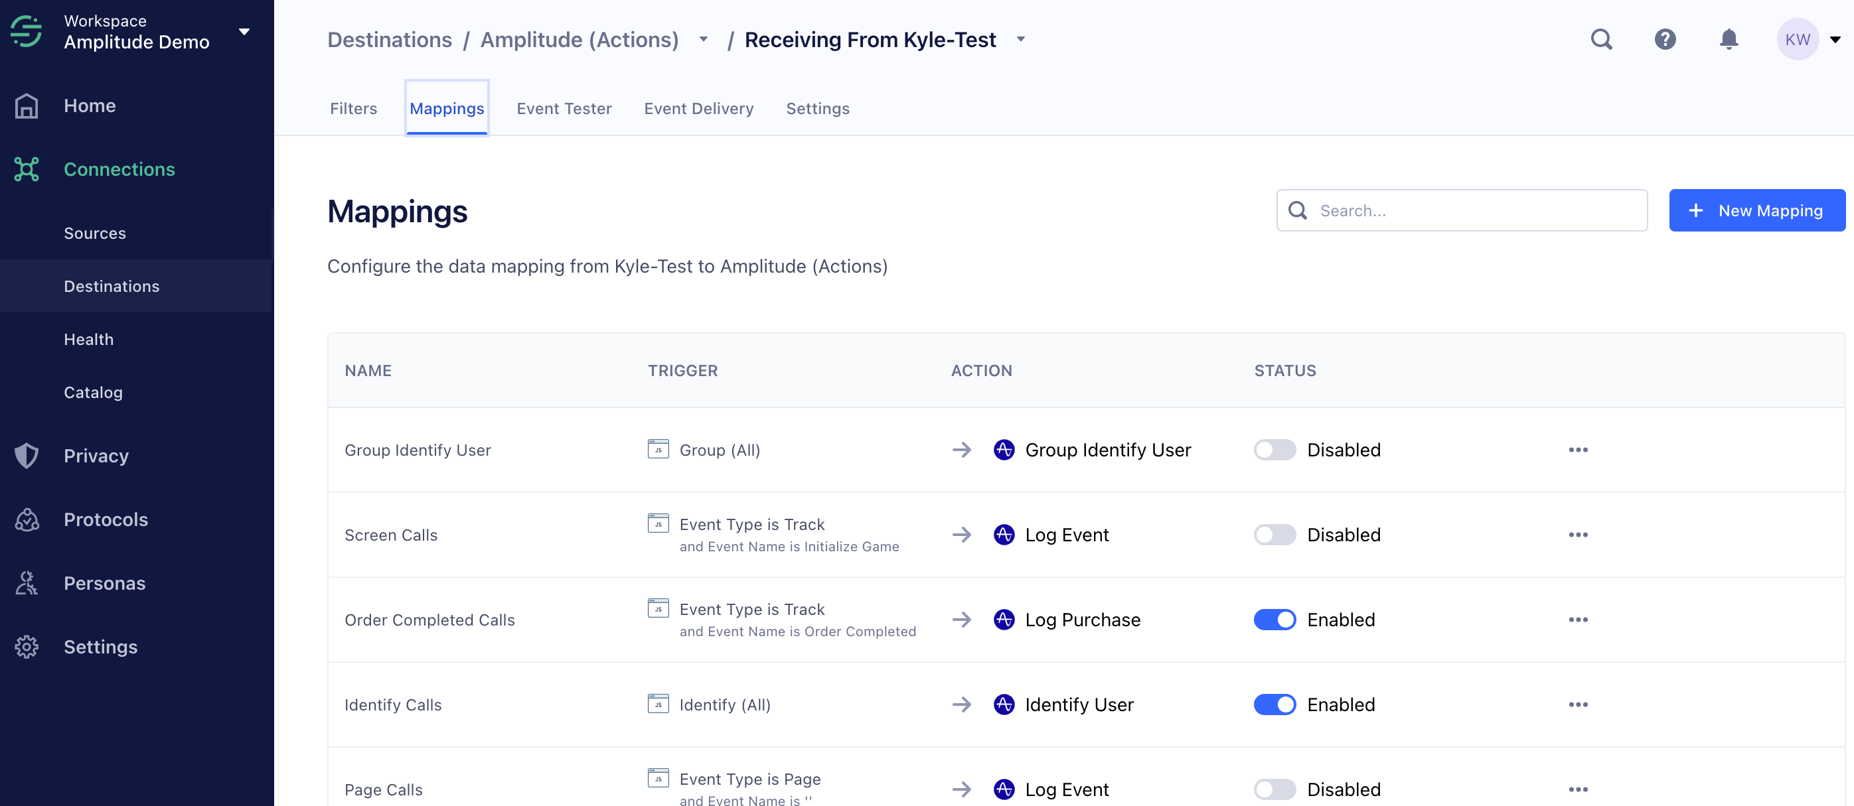This screenshot has height=806, width=1854.
Task: Click the Connections network icon
Action: 27,169
